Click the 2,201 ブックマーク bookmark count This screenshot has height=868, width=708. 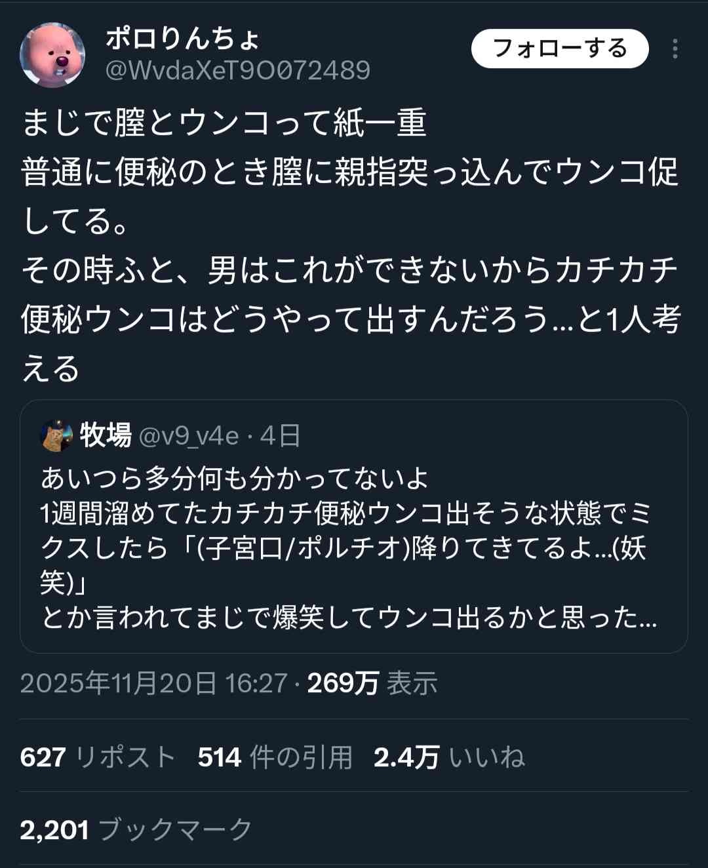[136, 830]
